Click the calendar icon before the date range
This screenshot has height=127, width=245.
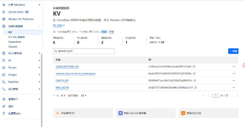pos(54,32)
